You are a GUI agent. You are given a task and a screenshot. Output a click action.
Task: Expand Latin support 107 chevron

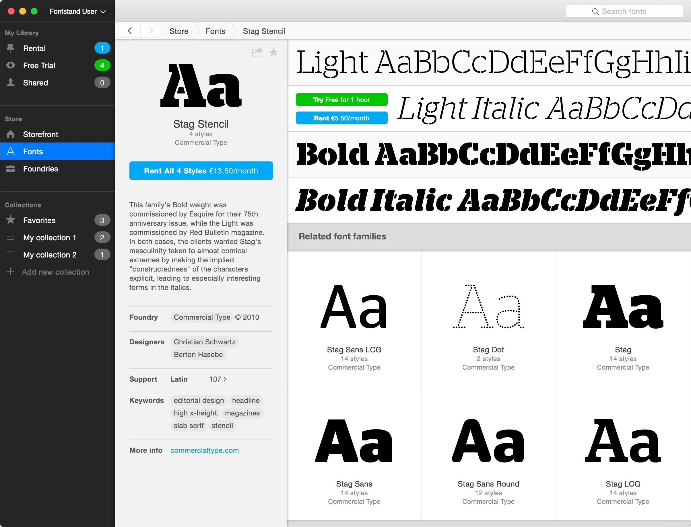[225, 379]
